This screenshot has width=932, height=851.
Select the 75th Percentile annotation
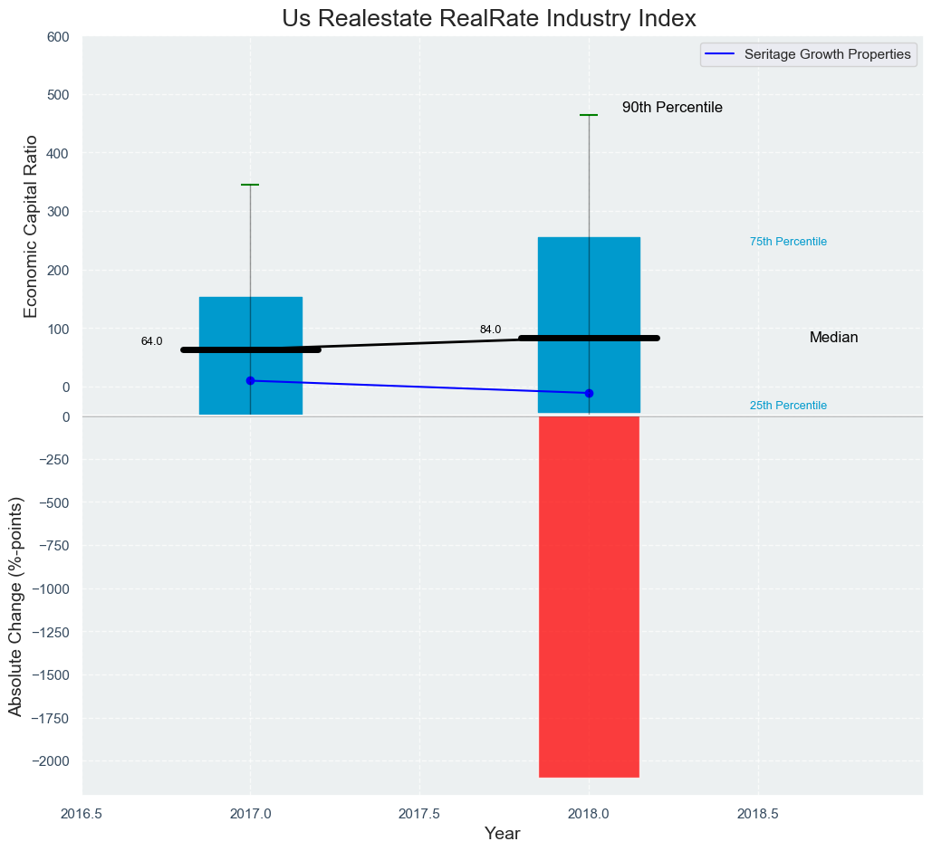click(x=788, y=242)
